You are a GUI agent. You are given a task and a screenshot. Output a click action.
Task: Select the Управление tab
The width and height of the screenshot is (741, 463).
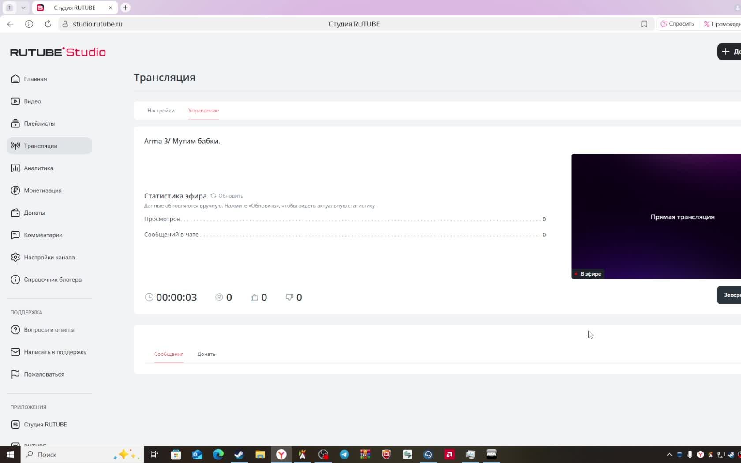pyautogui.click(x=203, y=111)
